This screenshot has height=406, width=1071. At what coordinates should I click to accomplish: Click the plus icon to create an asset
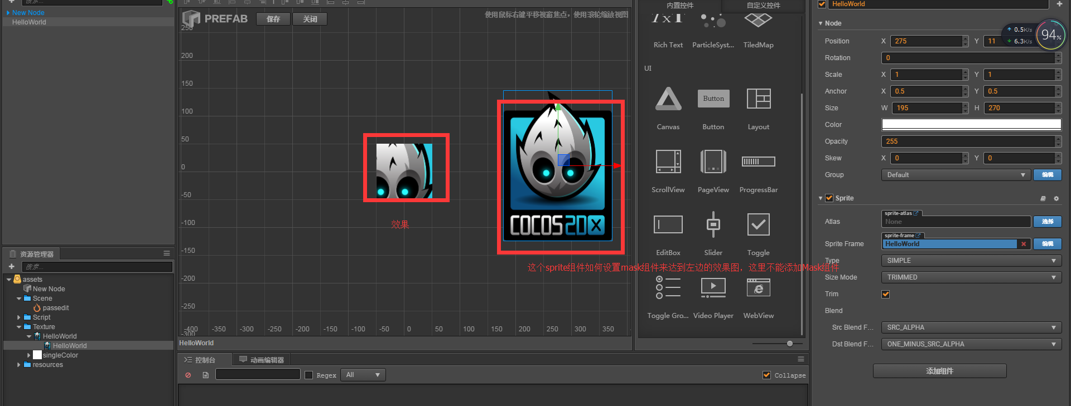click(x=11, y=267)
